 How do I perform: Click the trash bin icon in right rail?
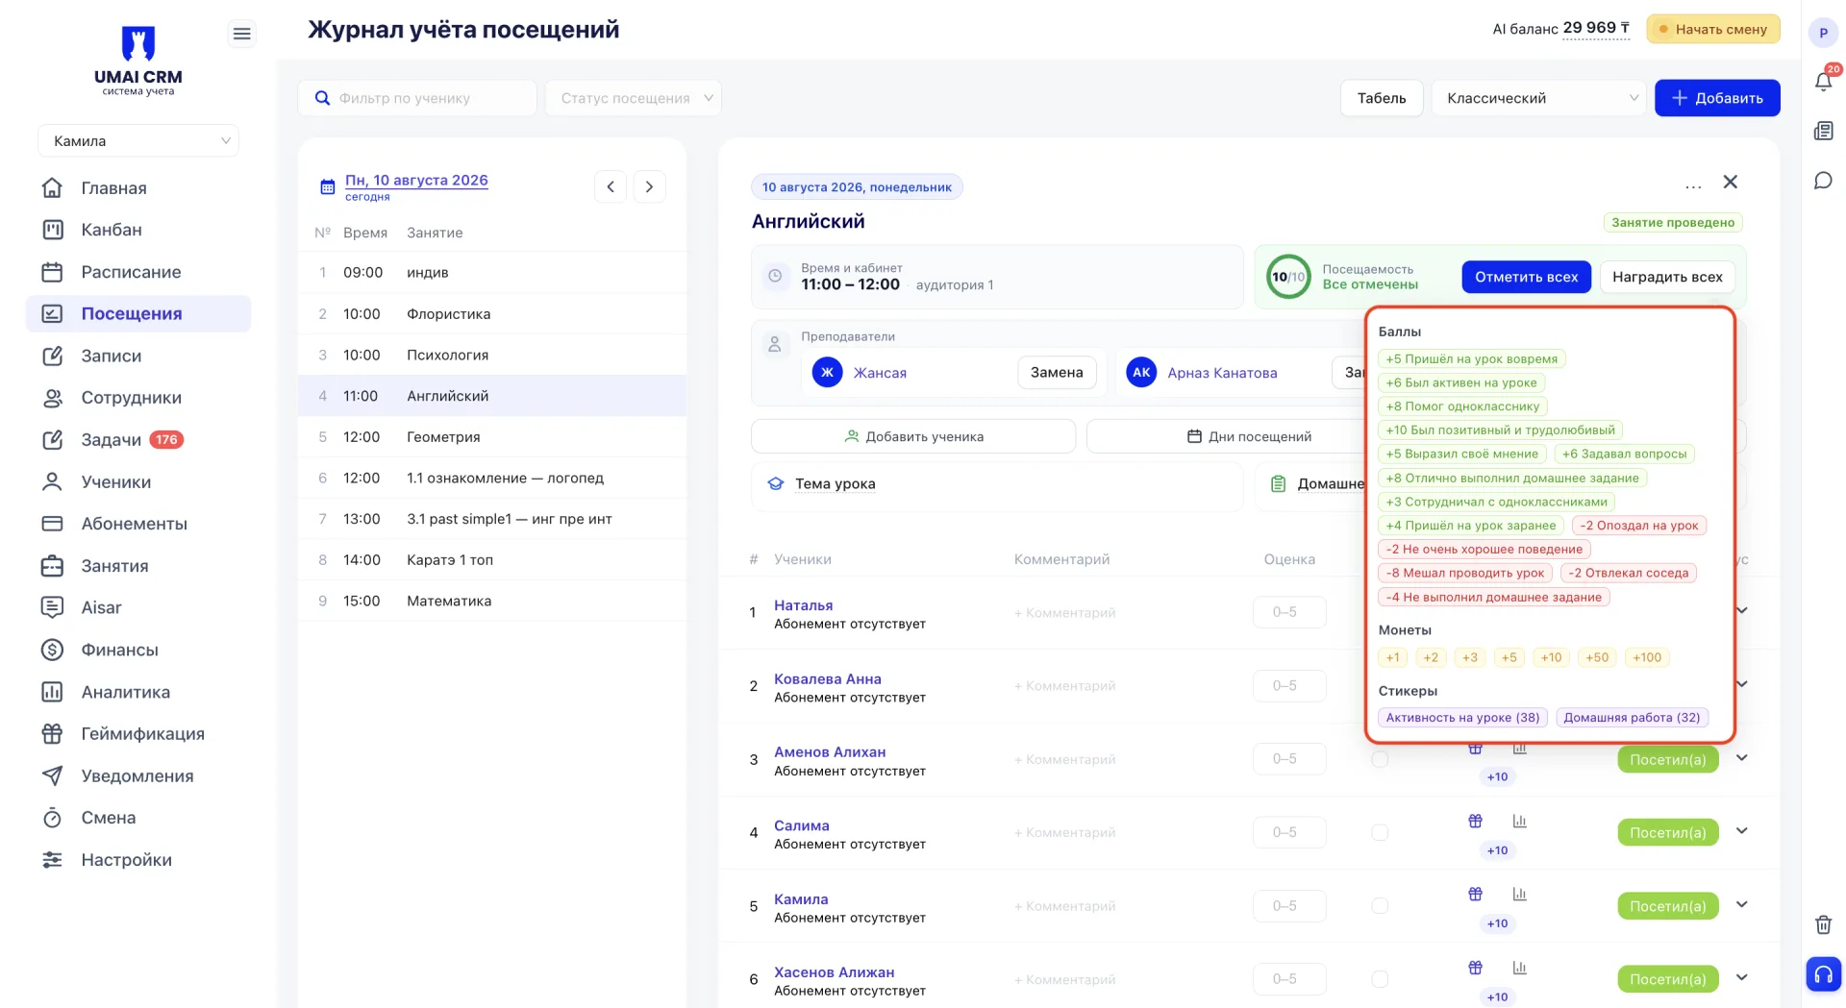pos(1823,924)
